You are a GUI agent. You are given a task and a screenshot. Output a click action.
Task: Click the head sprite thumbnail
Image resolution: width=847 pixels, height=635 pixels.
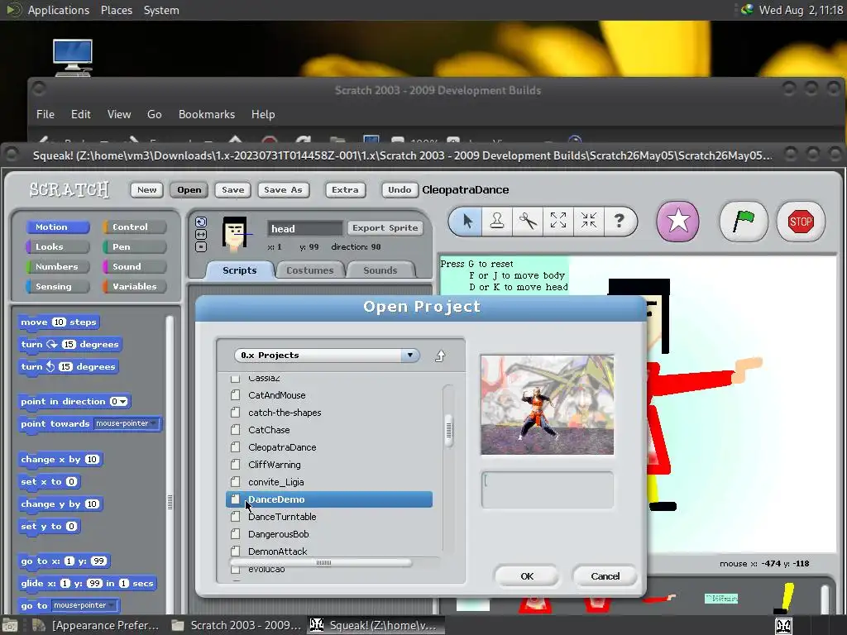235,234
